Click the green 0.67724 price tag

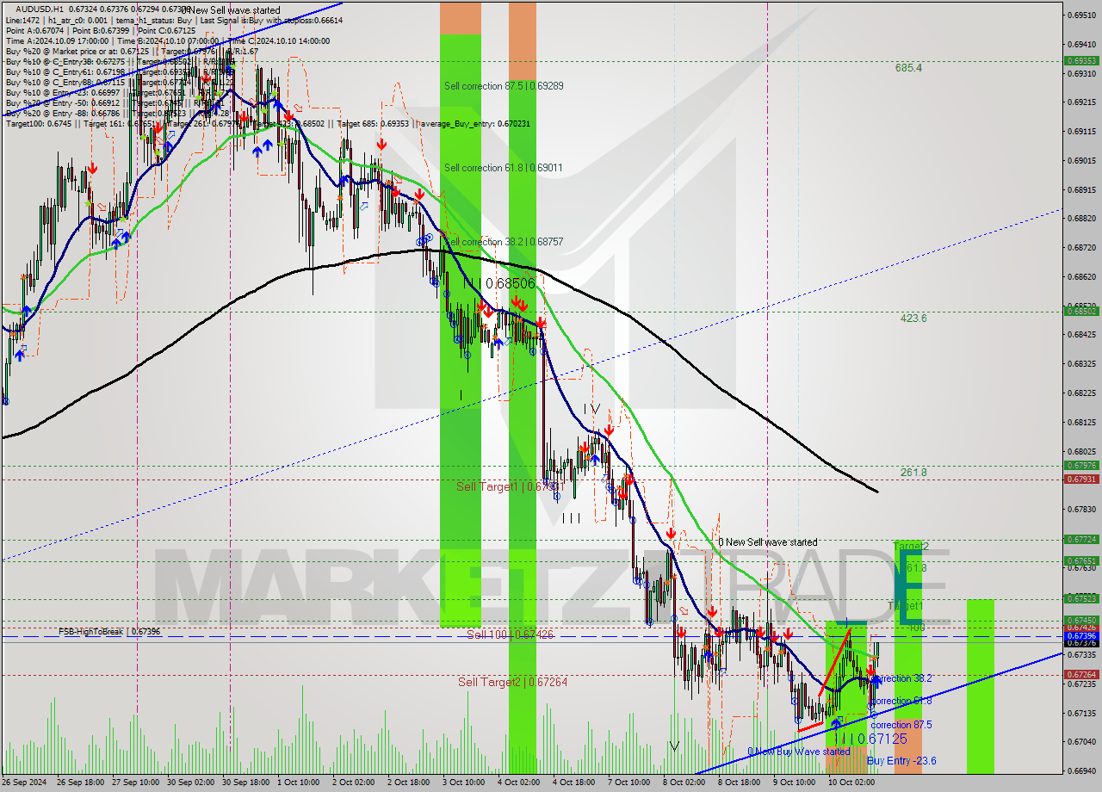point(1081,540)
